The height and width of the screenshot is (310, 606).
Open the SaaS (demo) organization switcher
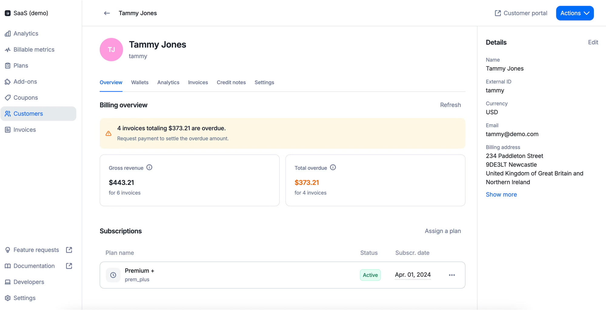pyautogui.click(x=27, y=13)
